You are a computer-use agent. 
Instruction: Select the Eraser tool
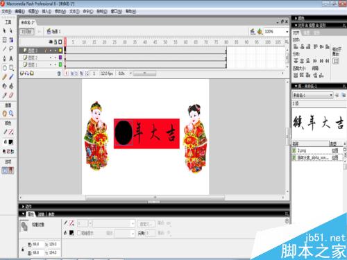click(x=11, y=95)
